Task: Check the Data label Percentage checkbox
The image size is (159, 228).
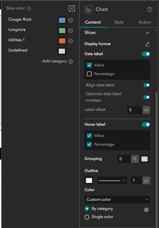Action: coord(89,74)
